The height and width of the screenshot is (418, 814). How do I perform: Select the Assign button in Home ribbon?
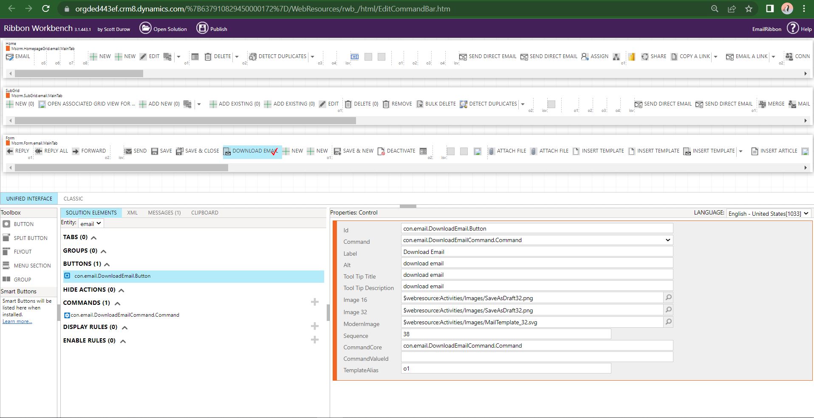[594, 56]
